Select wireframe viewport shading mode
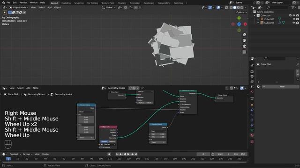Screen dimensions: 300x168 231,7
